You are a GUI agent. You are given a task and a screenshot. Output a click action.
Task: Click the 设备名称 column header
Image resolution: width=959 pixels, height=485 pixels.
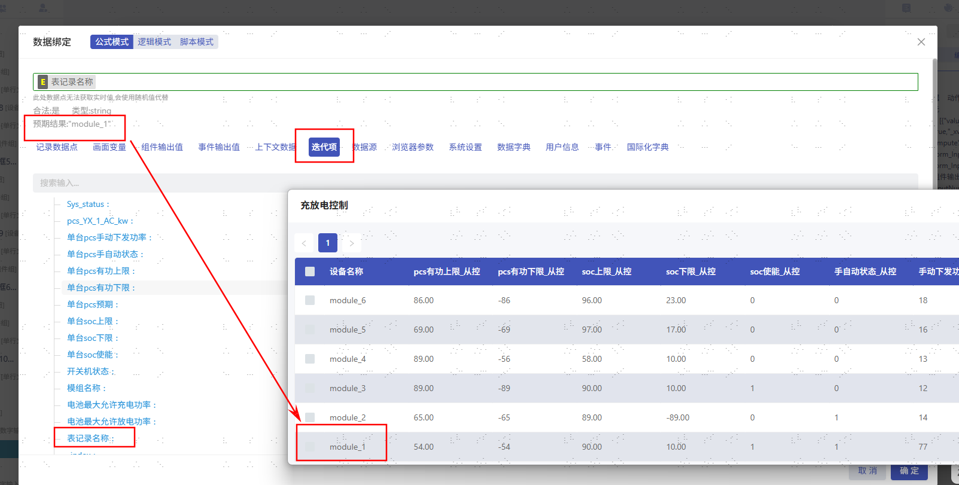click(x=346, y=272)
